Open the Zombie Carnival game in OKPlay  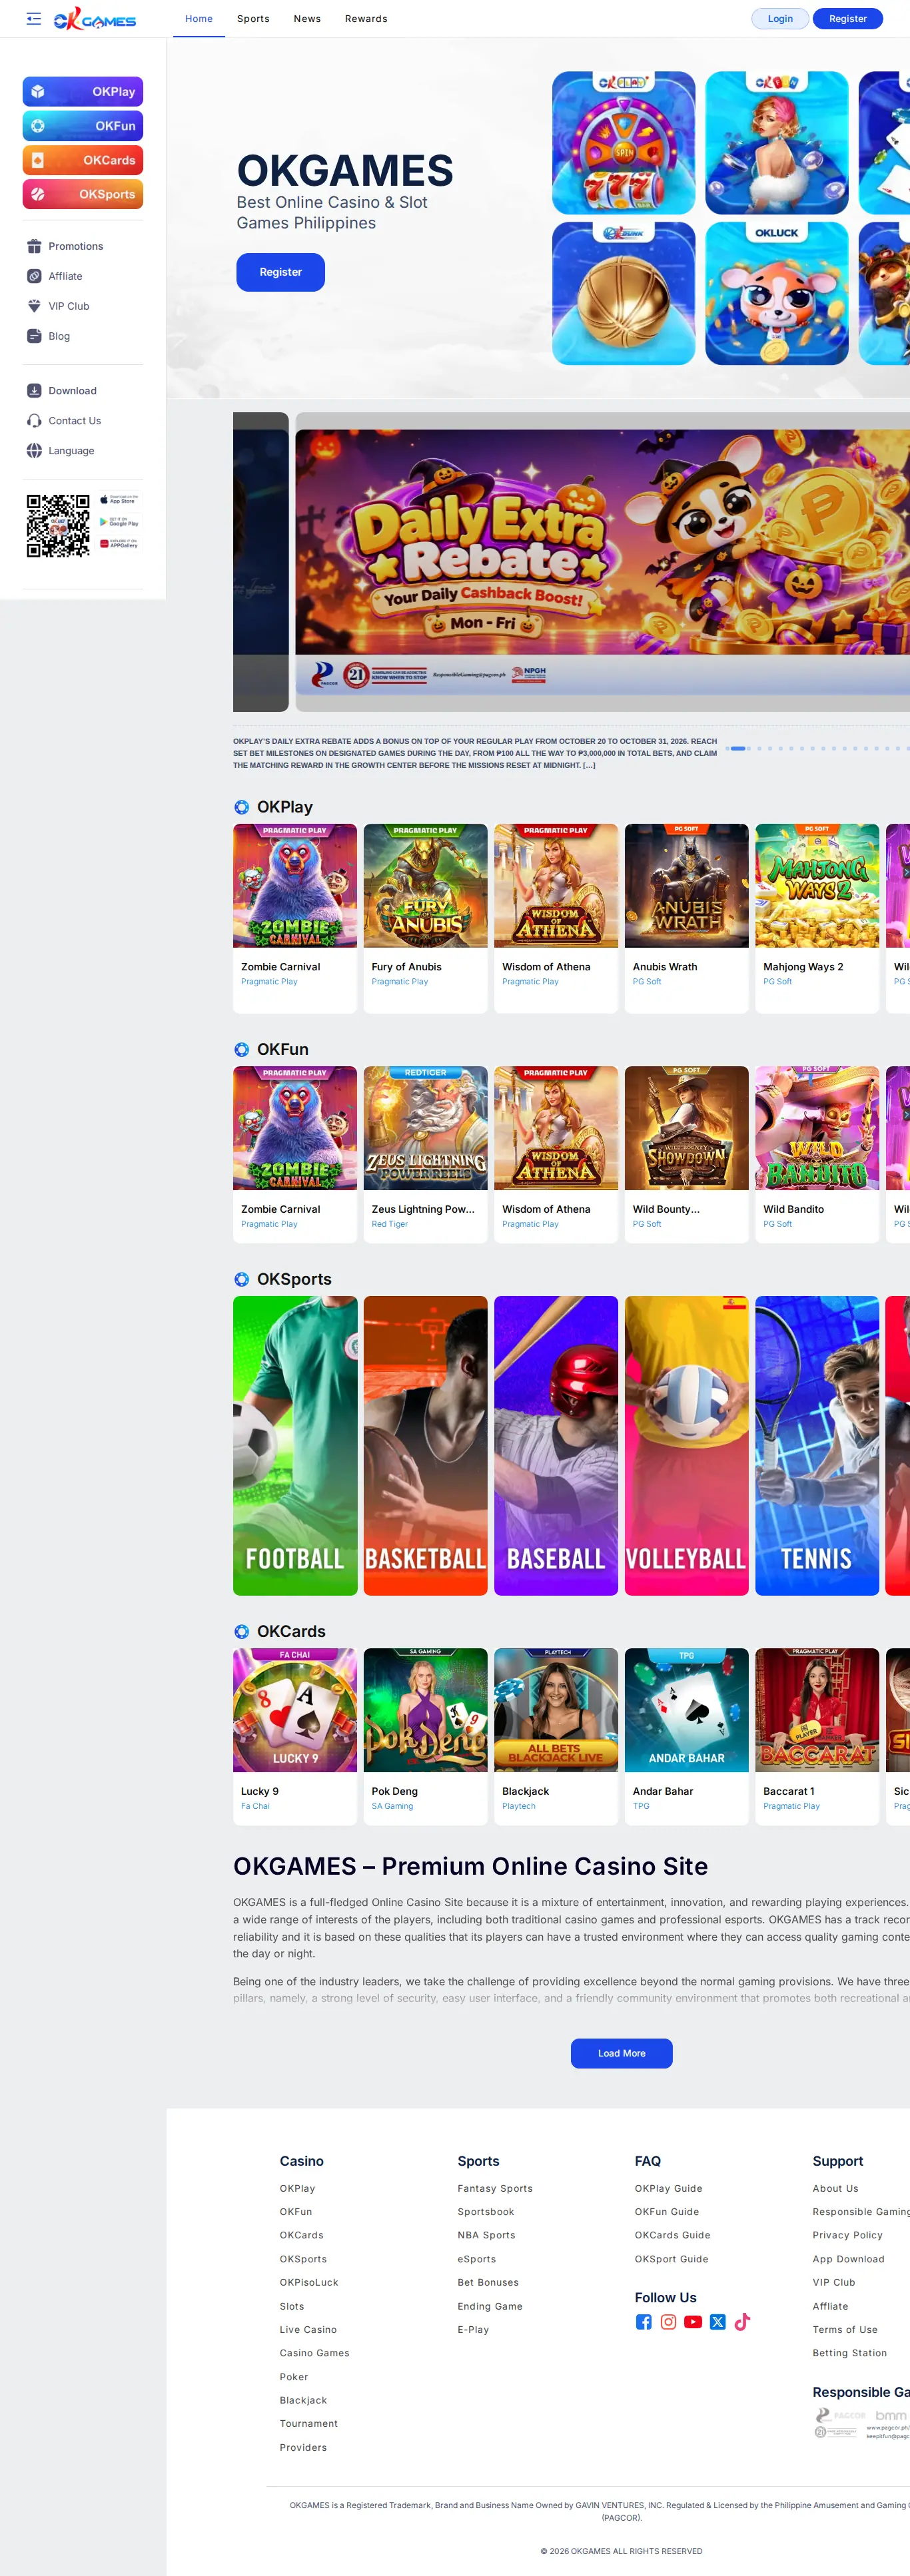coord(295,918)
